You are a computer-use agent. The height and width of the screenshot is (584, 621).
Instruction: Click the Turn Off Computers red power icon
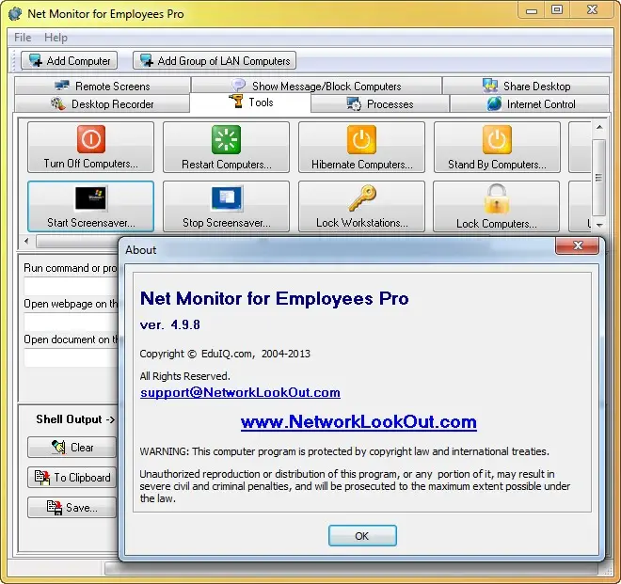click(91, 139)
